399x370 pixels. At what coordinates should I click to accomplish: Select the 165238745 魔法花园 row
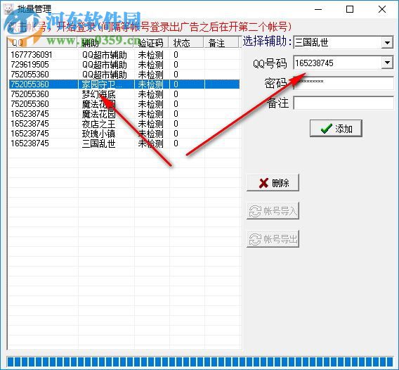[124, 114]
